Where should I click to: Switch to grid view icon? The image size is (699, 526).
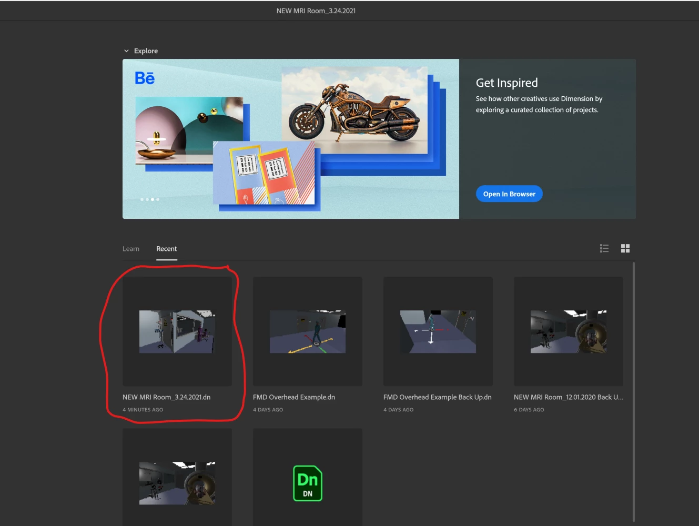pyautogui.click(x=625, y=248)
